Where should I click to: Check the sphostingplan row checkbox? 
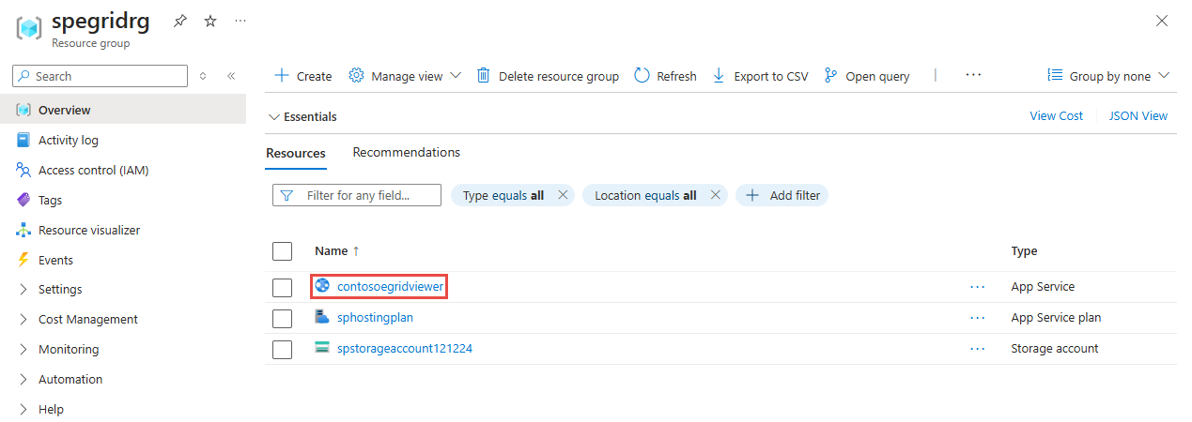[x=282, y=318]
